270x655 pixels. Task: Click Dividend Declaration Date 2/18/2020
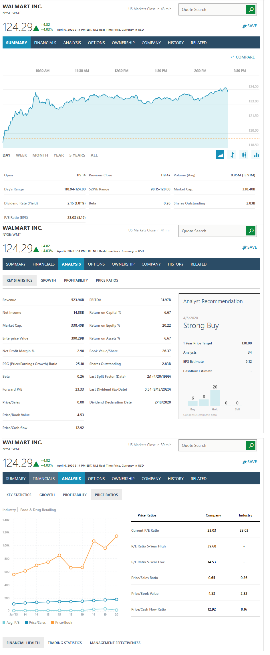(x=163, y=402)
